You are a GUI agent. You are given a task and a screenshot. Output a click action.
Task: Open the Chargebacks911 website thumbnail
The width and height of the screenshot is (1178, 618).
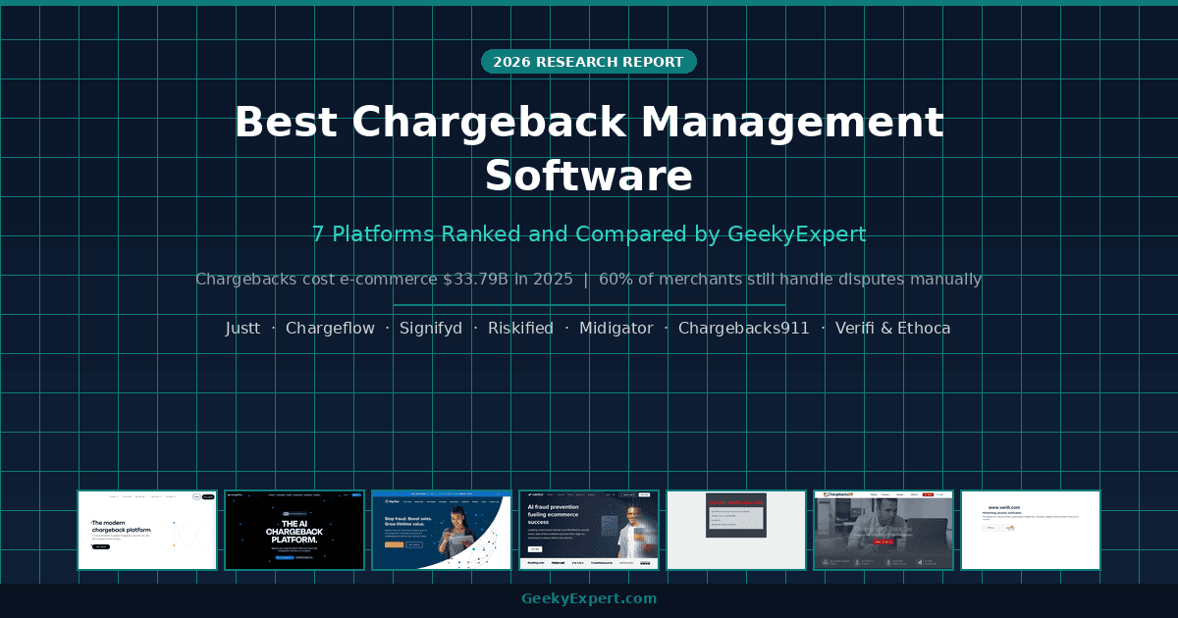pos(883,530)
